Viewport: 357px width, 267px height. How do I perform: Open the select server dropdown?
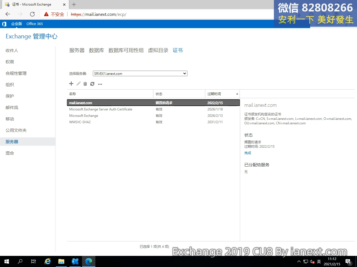[140, 73]
